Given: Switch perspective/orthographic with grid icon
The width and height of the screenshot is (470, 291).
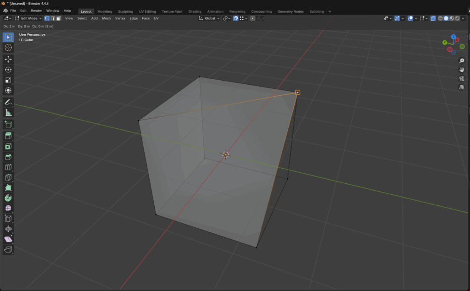Looking at the screenshot, I should pos(462,88).
